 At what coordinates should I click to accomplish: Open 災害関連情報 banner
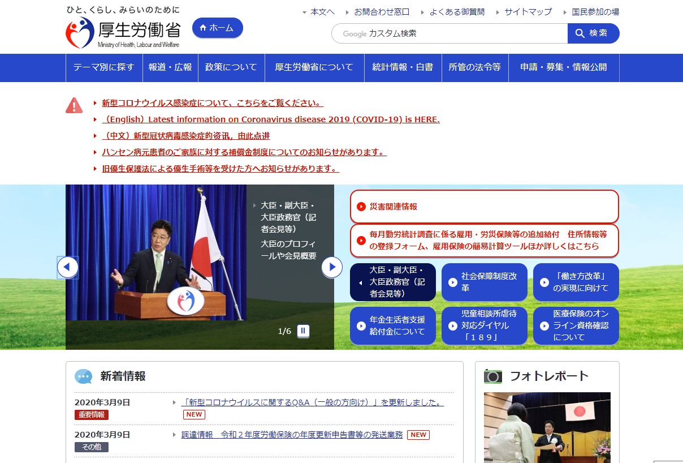point(485,207)
